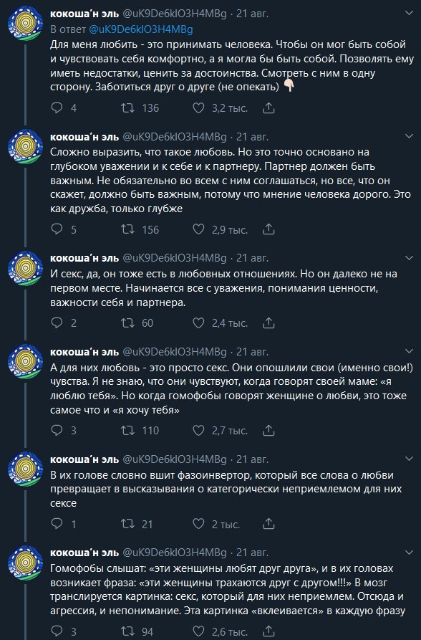Open the 21 авг. timestamp of third tweet
This screenshot has width=421, height=640.
pyautogui.click(x=253, y=258)
